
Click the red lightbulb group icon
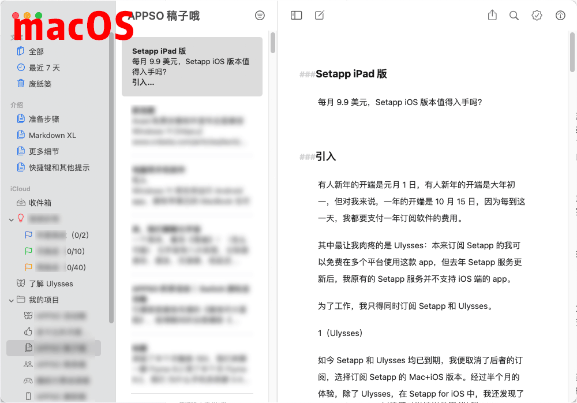[x=21, y=218]
